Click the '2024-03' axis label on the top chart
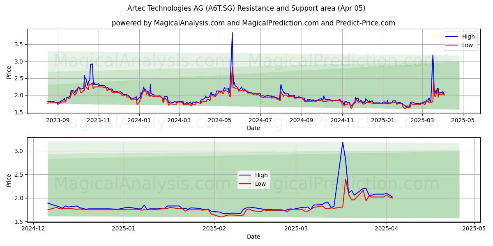 pos(179,120)
